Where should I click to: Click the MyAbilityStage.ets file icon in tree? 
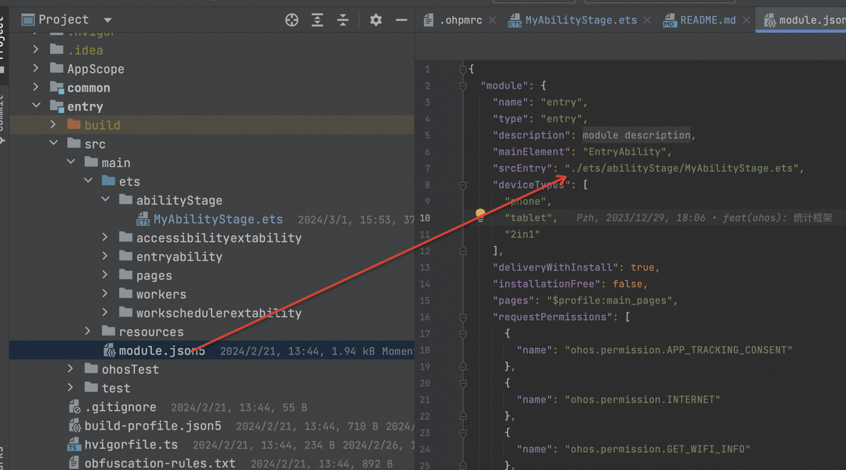(143, 219)
